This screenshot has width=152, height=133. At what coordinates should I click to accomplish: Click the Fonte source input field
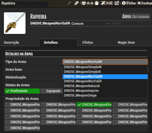point(130,23)
